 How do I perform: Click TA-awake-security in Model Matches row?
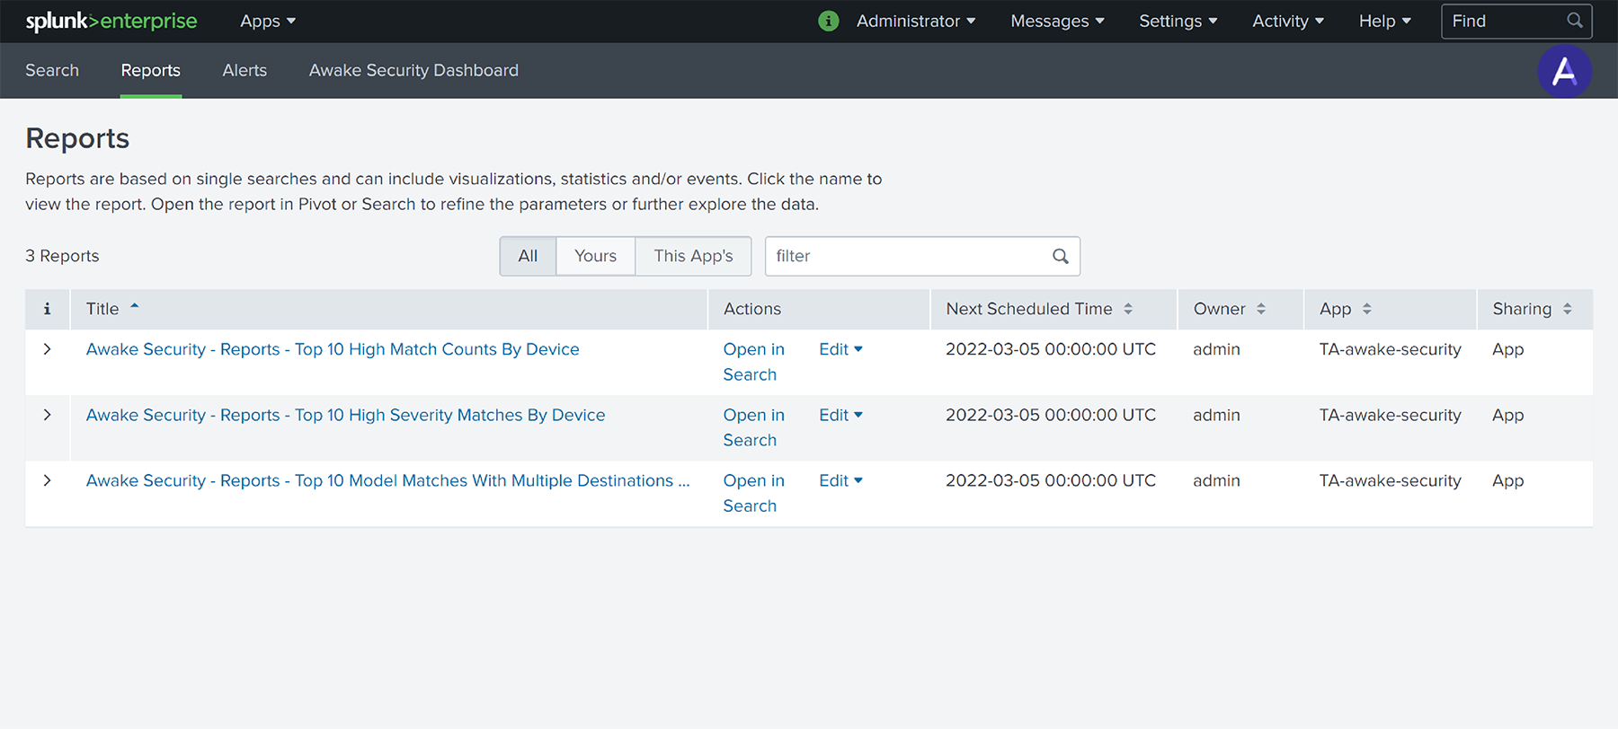click(1390, 480)
